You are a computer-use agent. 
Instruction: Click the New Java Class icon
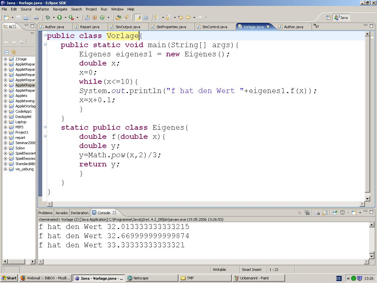(x=102, y=17)
